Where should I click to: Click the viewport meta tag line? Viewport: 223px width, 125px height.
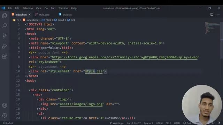97,43
